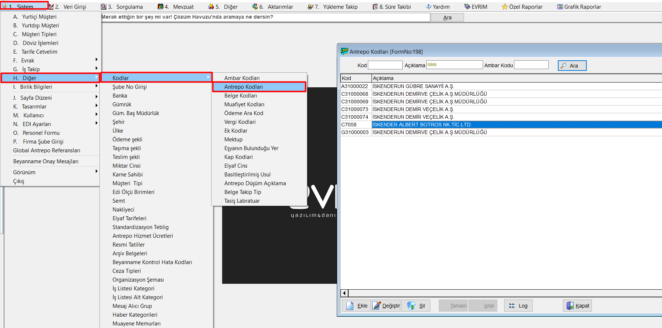The width and height of the screenshot is (662, 328).
Task: Expand the EDI Ayarları submenu
Action: (x=96, y=123)
